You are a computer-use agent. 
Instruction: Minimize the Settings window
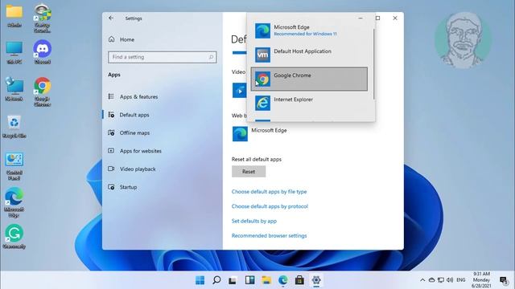point(360,18)
